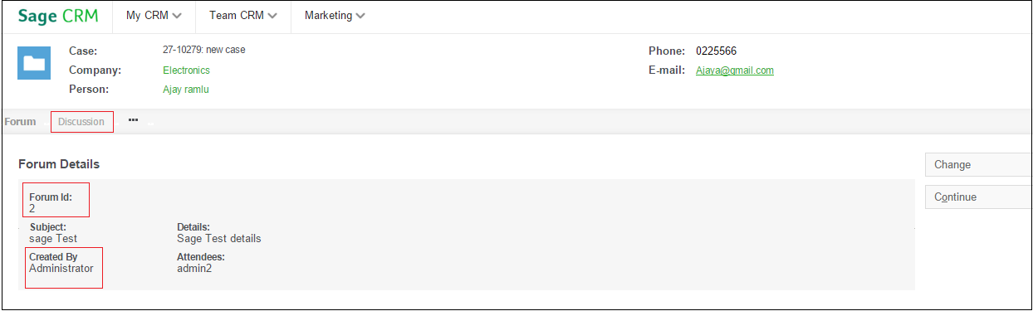Select the Forum tab
The image size is (1033, 311).
tap(20, 122)
